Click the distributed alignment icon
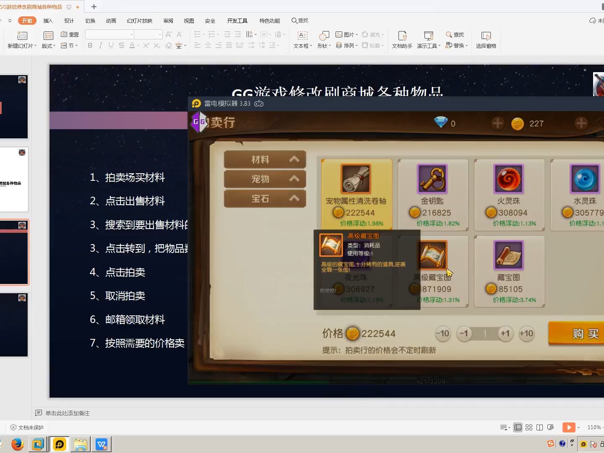The width and height of the screenshot is (604, 453). 240,45
